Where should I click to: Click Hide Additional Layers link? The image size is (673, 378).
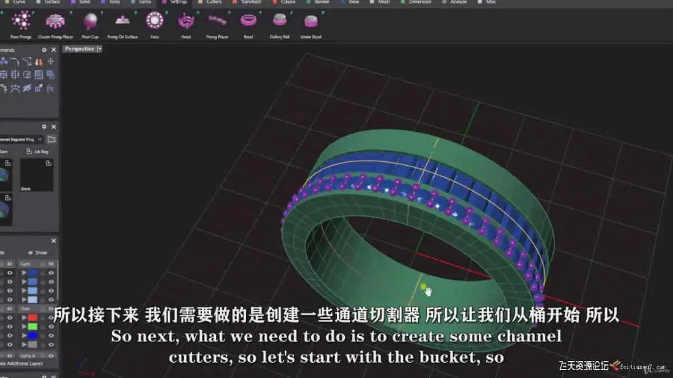pos(21,363)
